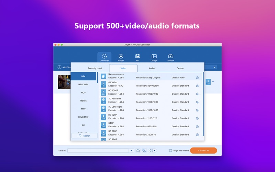
Task: Click 'Resolution: 720x576' text
Action: tap(146, 135)
